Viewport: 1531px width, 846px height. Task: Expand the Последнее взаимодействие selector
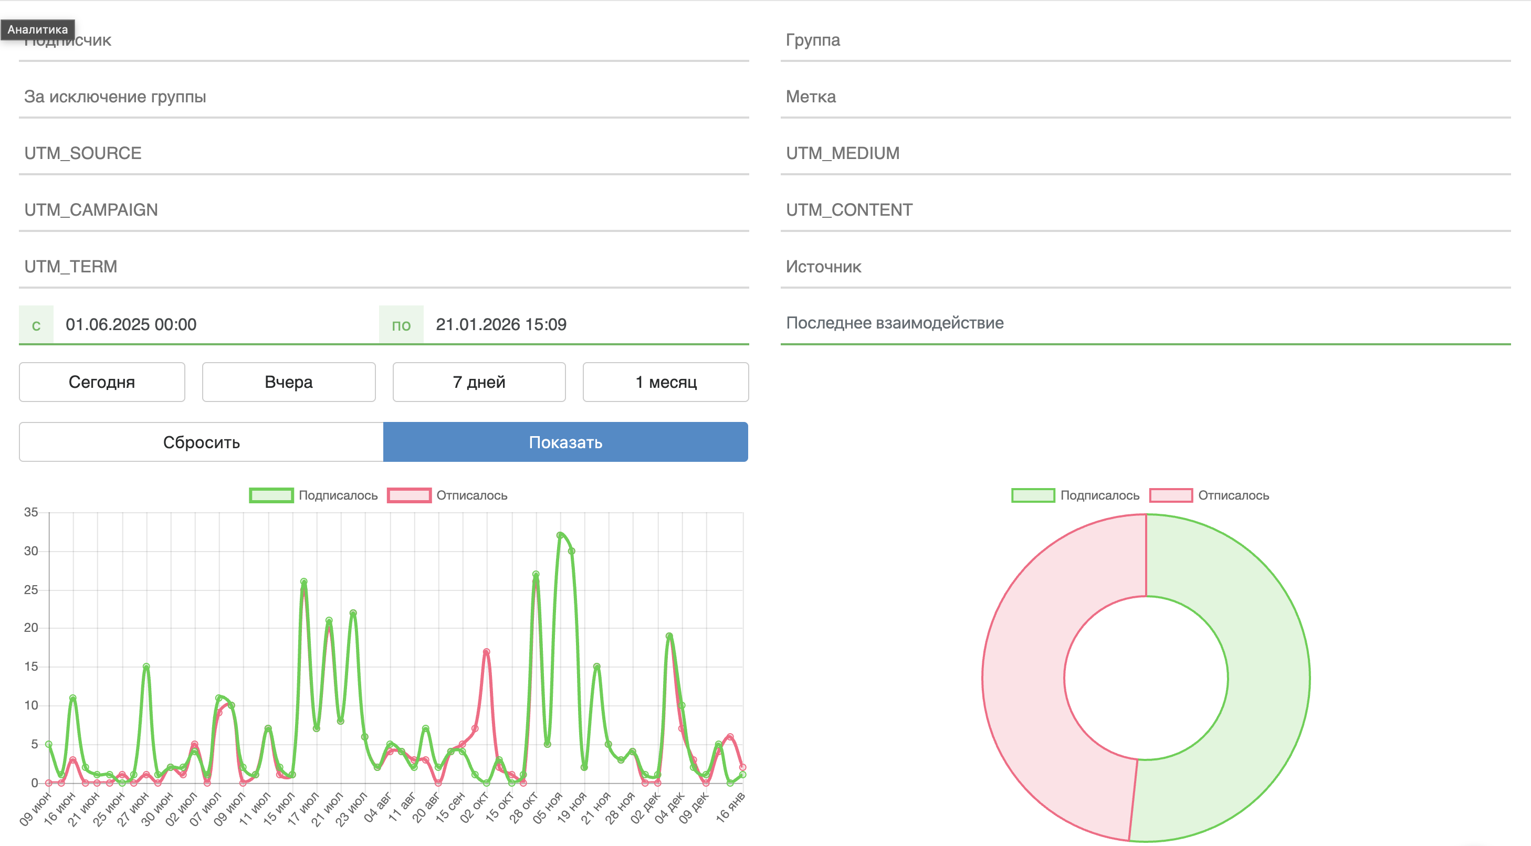[1145, 323]
